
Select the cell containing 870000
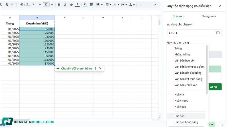[x=37, y=63]
